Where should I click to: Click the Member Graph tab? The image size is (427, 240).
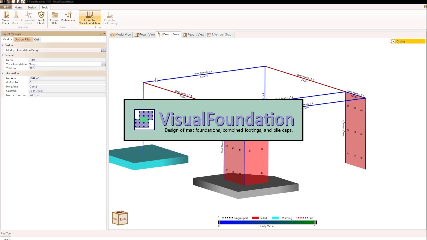[220, 35]
